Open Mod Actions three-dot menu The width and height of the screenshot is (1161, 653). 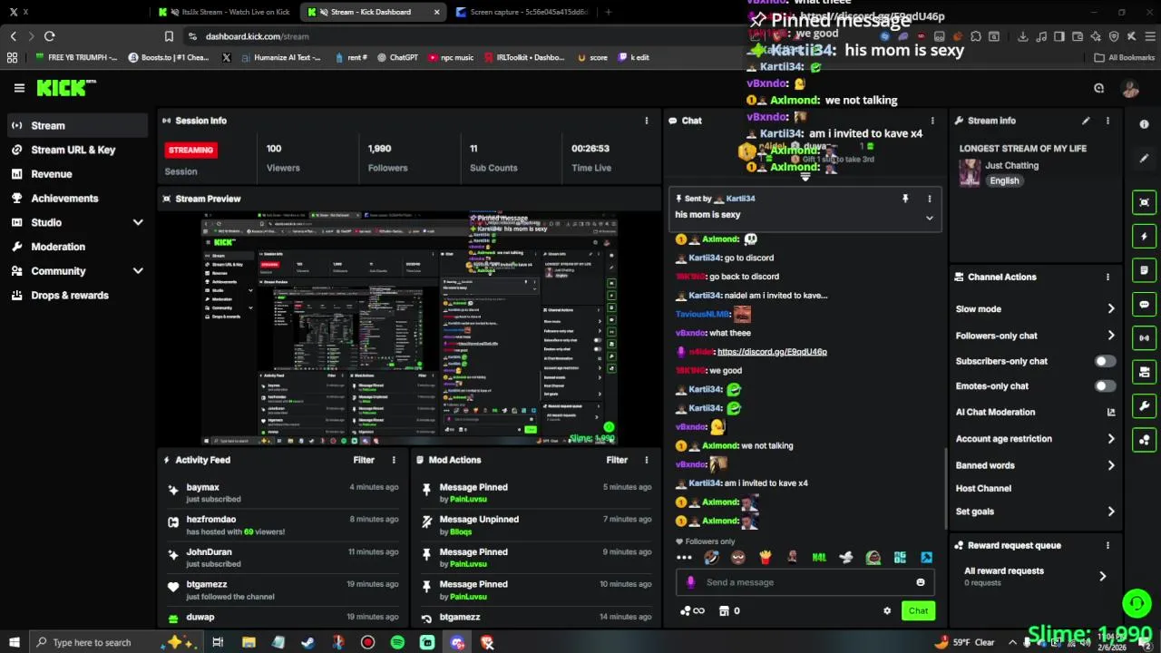(647, 460)
